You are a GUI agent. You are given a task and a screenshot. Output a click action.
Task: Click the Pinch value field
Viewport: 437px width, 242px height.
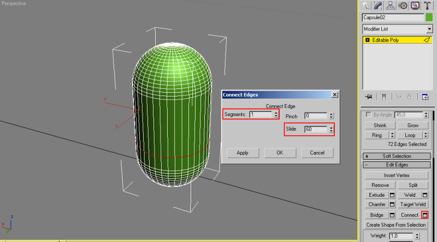[316, 116]
